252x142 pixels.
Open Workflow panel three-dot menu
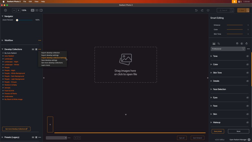tap(40, 40)
